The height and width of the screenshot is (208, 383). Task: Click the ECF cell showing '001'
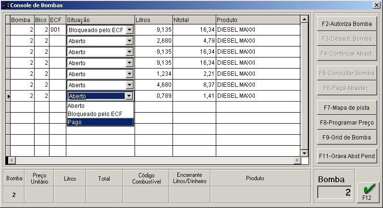58,30
